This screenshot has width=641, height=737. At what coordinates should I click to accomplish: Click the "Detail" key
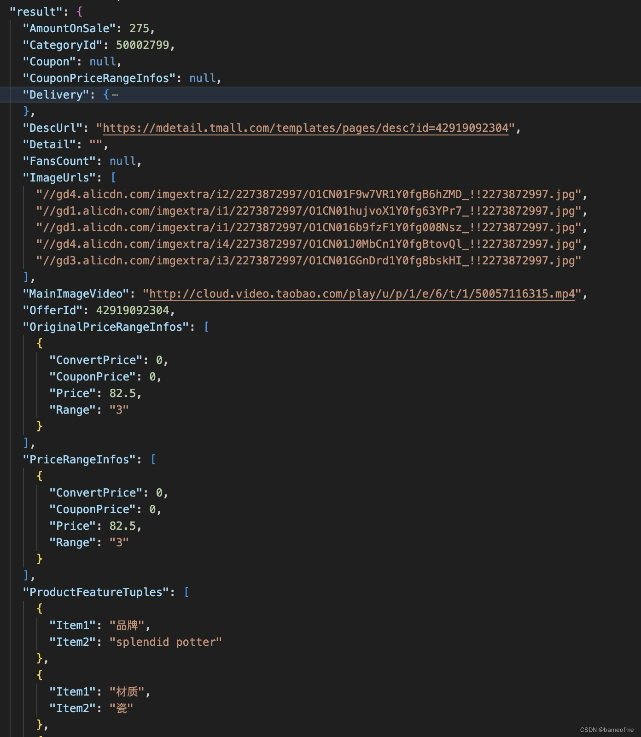point(49,145)
